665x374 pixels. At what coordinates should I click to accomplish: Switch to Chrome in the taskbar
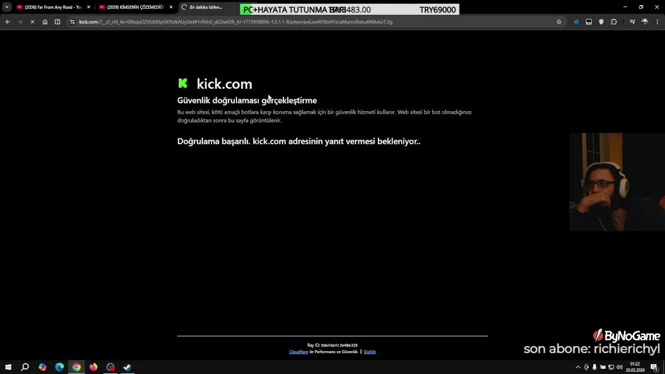(76, 367)
